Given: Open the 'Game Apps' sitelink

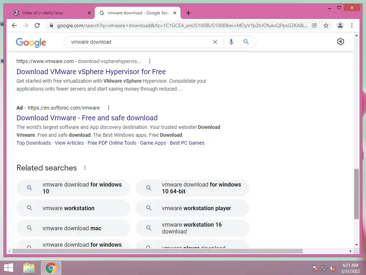Looking at the screenshot, I should tap(153, 143).
